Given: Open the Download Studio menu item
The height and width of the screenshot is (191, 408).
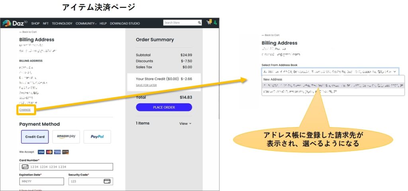Looking at the screenshot, I should pyautogui.click(x=125, y=23).
